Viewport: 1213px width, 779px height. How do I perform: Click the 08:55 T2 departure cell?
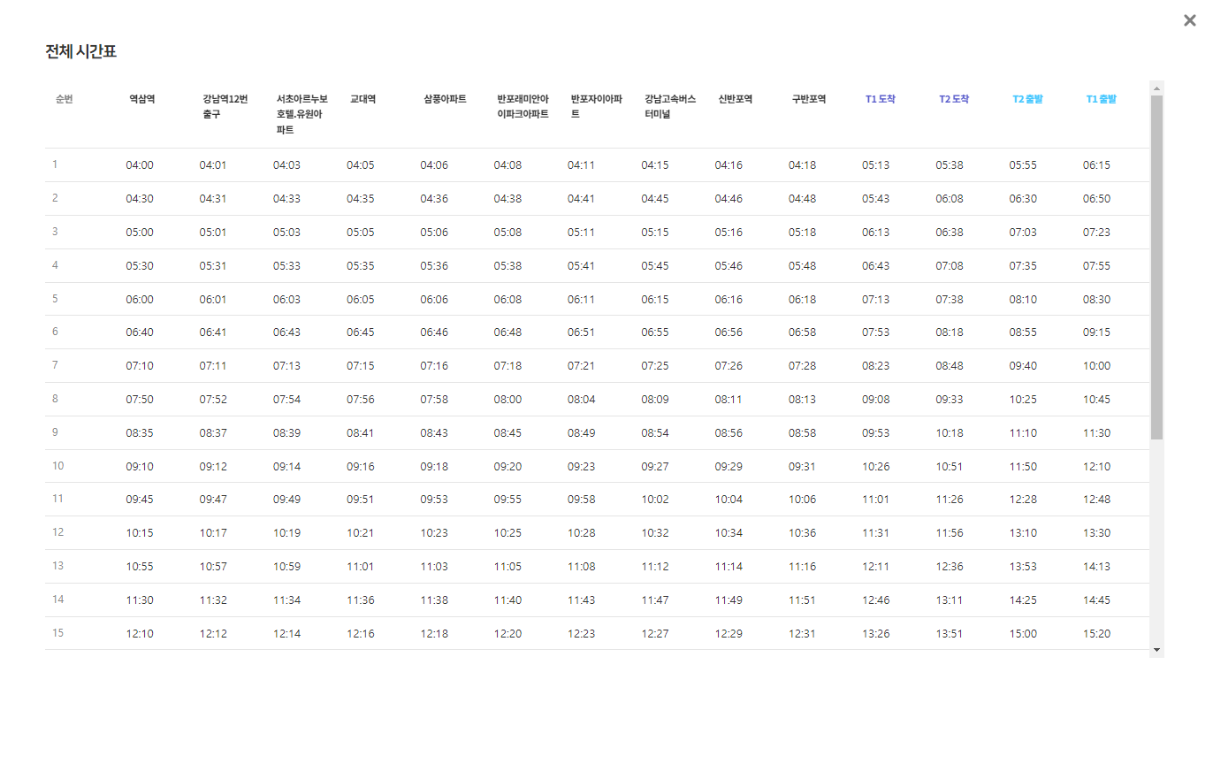1024,332
